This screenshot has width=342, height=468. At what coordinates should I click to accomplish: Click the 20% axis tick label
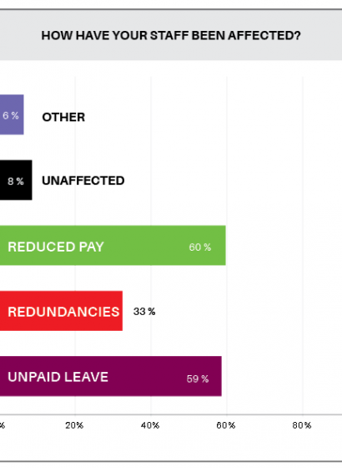pyautogui.click(x=74, y=425)
